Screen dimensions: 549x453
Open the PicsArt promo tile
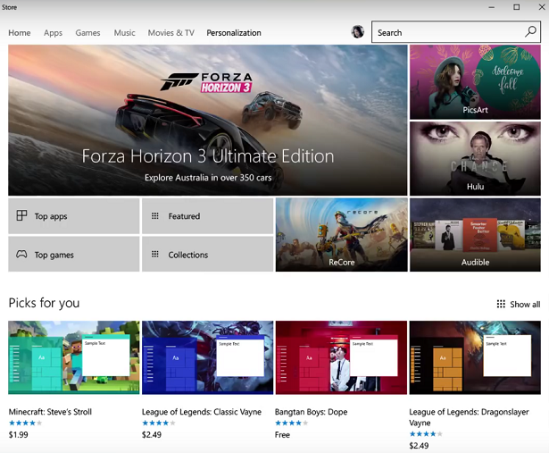pos(475,82)
